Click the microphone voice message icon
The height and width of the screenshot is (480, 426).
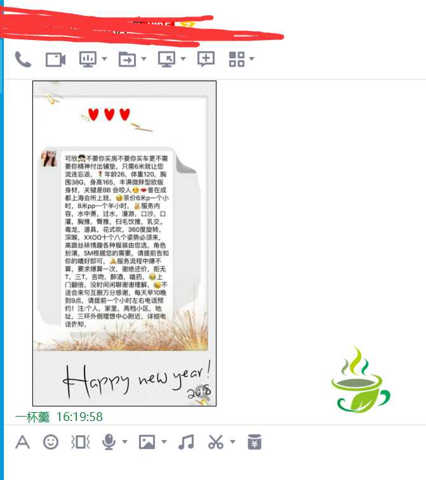click(109, 442)
